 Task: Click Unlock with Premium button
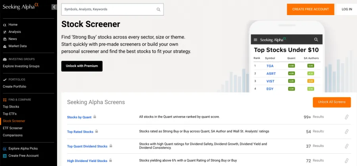tap(82, 66)
